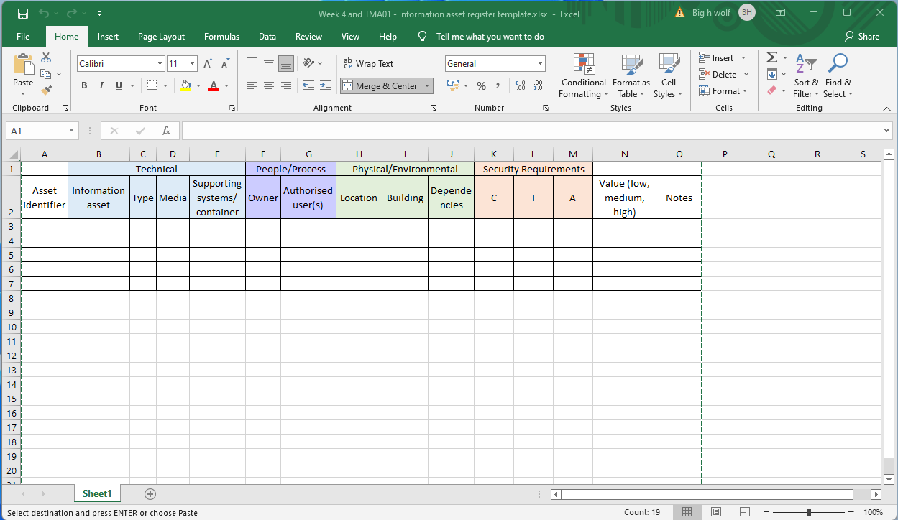Open the Delete cells dropdown arrow
This screenshot has height=520, width=898.
pos(746,75)
